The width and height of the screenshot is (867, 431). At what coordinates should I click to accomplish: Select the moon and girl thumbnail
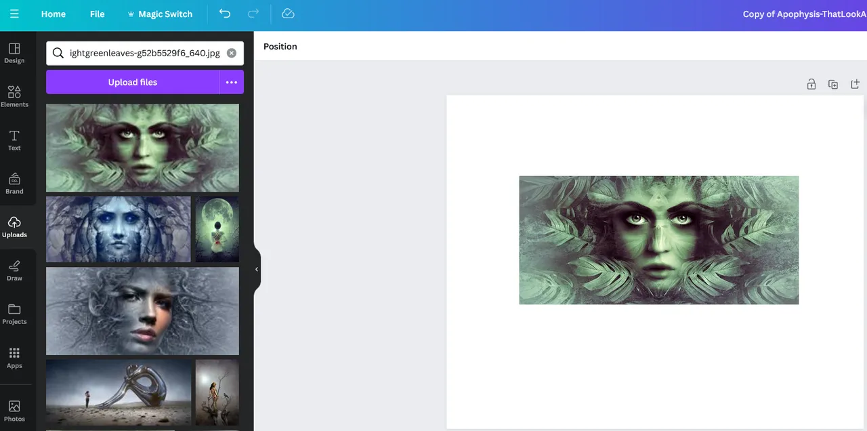217,229
